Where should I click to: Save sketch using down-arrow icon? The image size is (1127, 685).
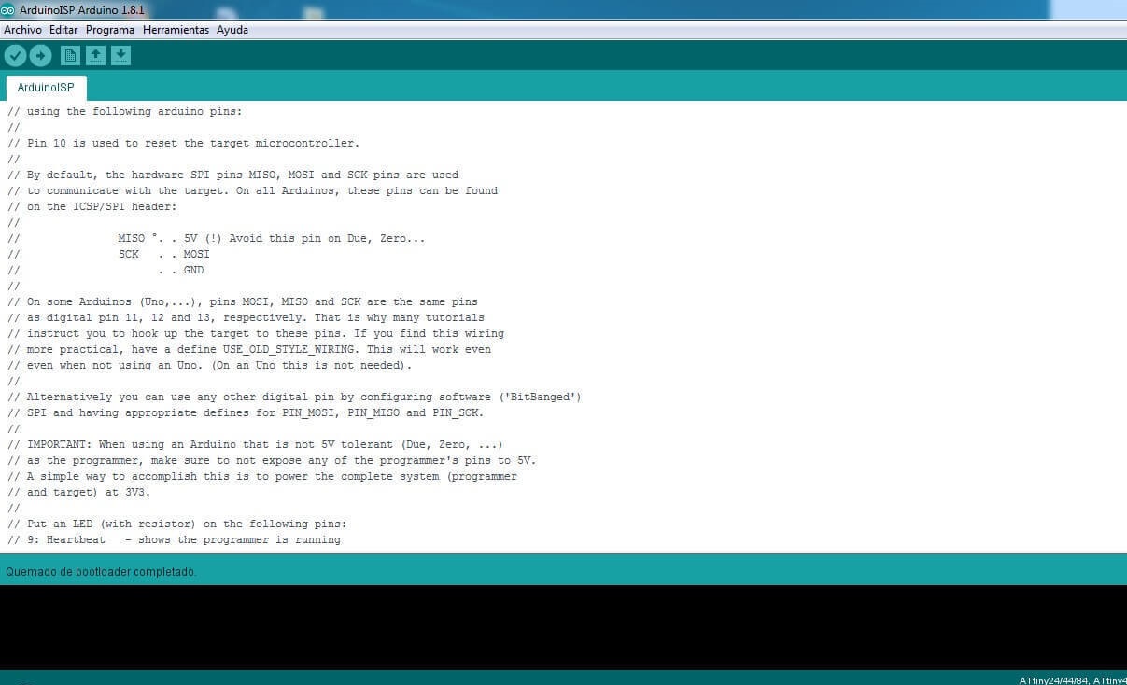tap(120, 56)
